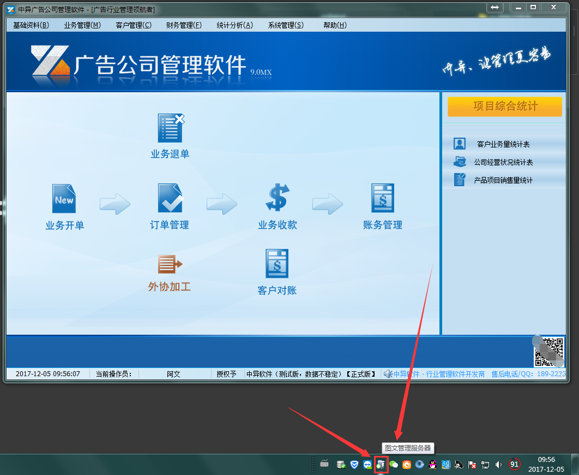Viewport: 579px width, 475px height.
Task: Click the database server tray icon
Action: coord(341,464)
